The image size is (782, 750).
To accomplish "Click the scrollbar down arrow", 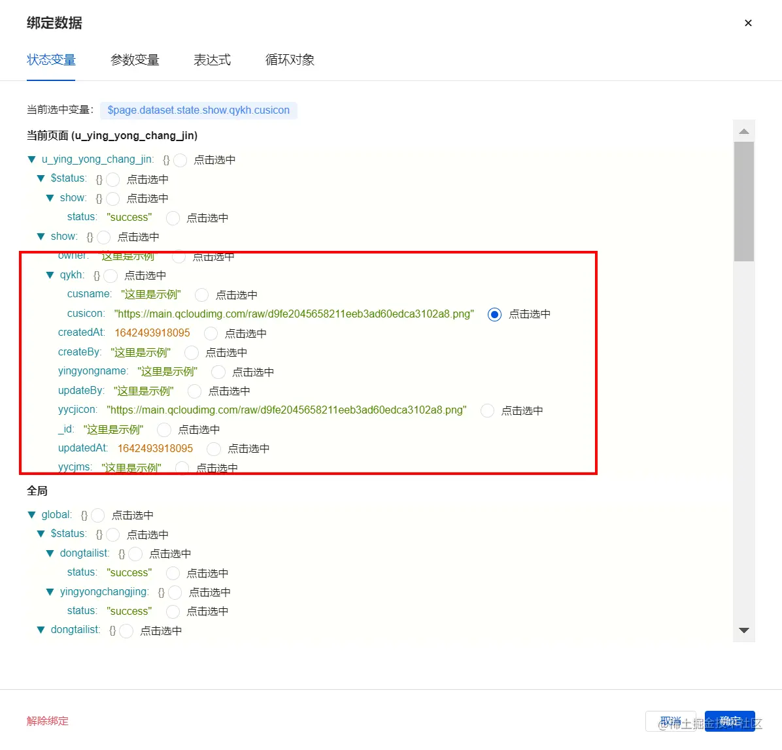I will [x=744, y=630].
